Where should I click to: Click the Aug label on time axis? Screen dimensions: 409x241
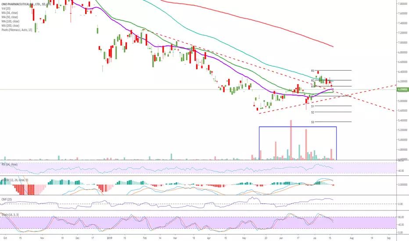coord(352,238)
